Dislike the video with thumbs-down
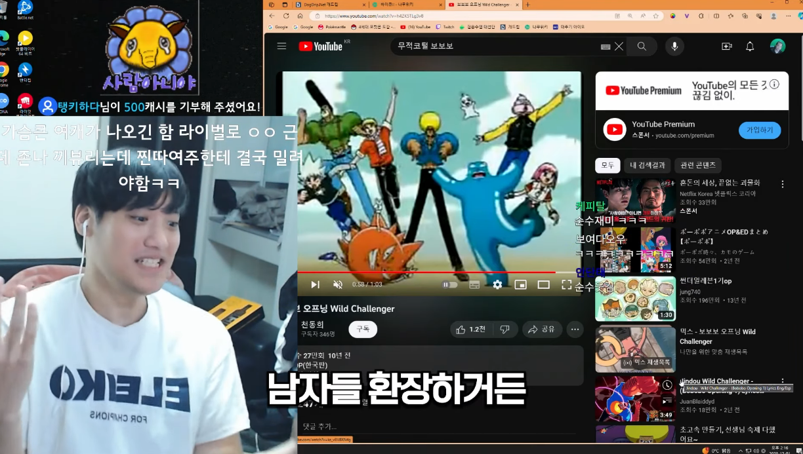 pyautogui.click(x=504, y=330)
